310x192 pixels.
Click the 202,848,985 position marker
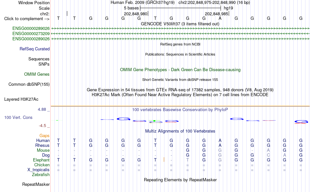point(216,14)
